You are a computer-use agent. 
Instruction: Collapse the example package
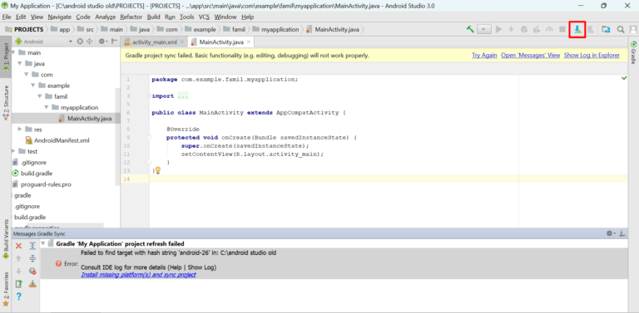[33, 86]
